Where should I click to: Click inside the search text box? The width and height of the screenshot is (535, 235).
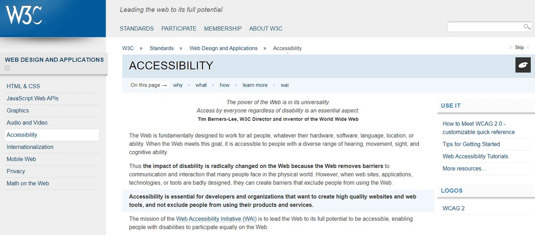point(485,27)
